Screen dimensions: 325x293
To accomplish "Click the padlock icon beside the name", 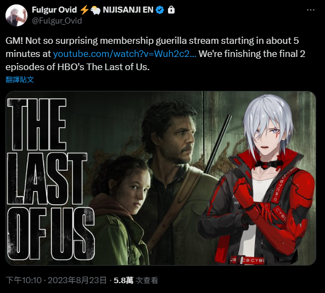I will pos(171,10).
